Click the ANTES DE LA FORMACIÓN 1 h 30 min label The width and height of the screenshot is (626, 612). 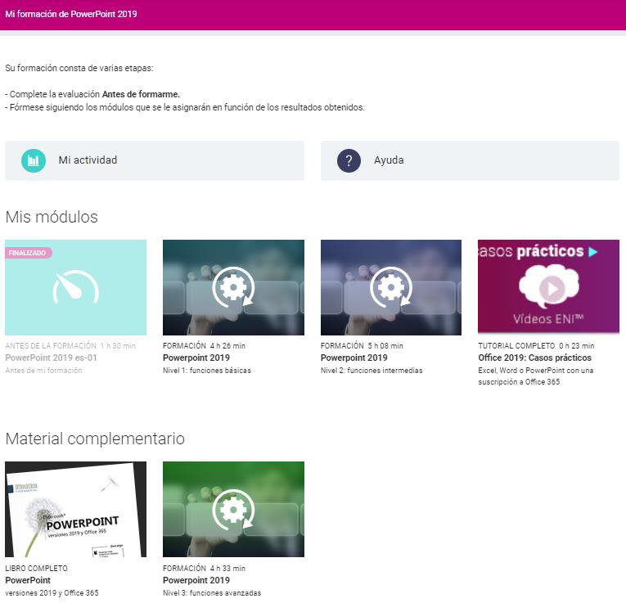pos(70,346)
